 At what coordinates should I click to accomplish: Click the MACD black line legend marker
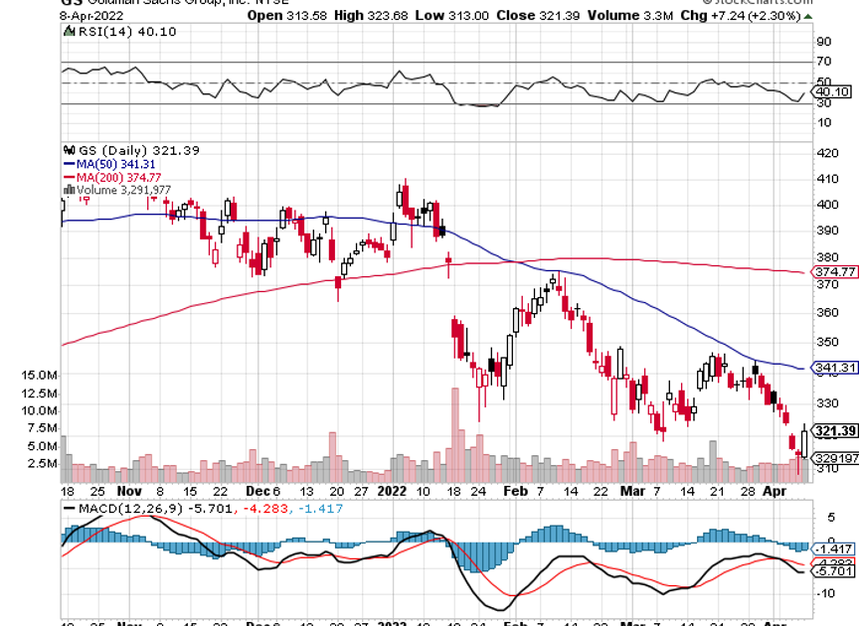pyautogui.click(x=70, y=509)
